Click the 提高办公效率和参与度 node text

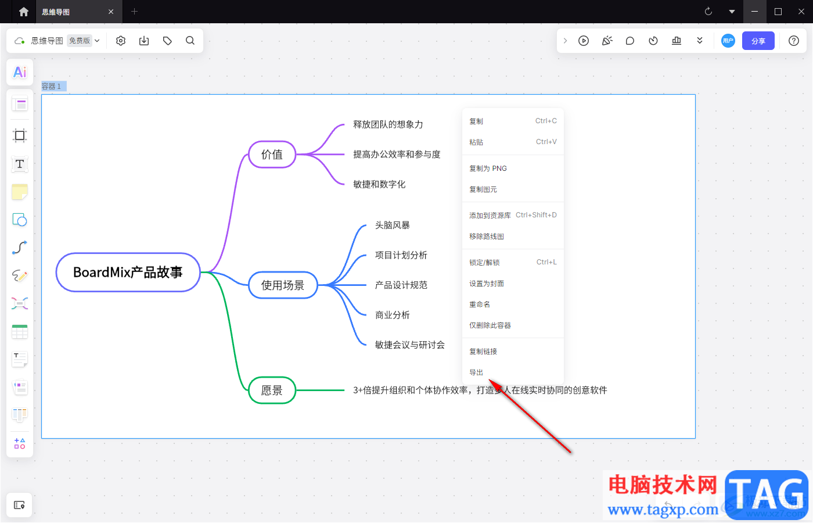tap(397, 155)
